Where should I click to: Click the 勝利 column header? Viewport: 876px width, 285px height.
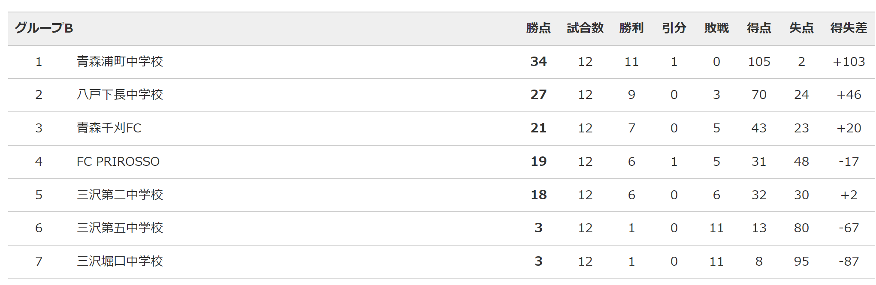point(631,28)
